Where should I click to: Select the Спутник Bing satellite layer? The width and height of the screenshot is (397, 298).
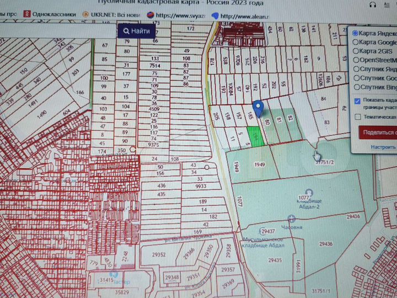(356, 87)
